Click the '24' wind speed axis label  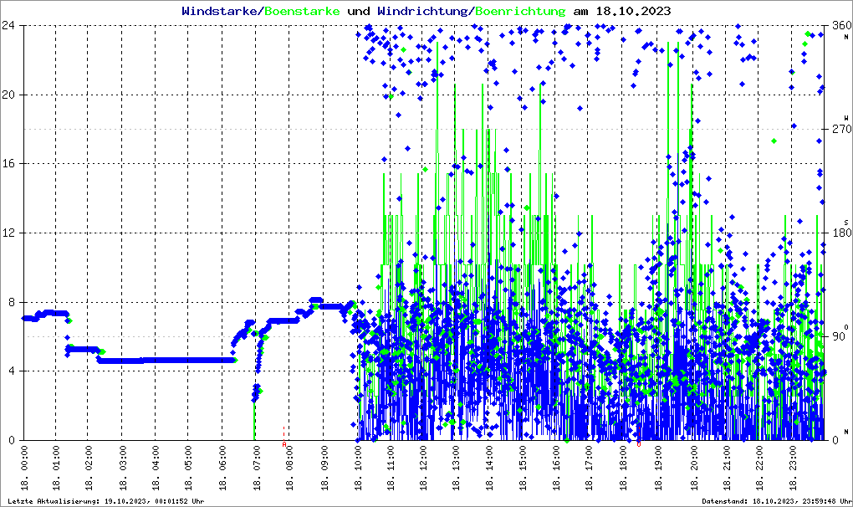[x=8, y=25]
